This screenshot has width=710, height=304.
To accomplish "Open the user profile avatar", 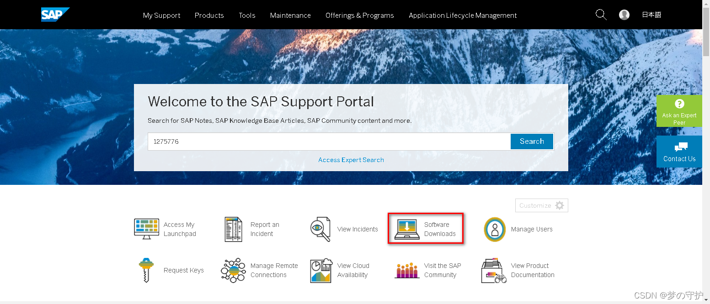I will pyautogui.click(x=624, y=15).
